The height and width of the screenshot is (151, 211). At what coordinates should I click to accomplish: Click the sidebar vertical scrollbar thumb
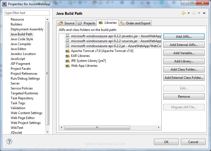pyautogui.click(x=47, y=73)
